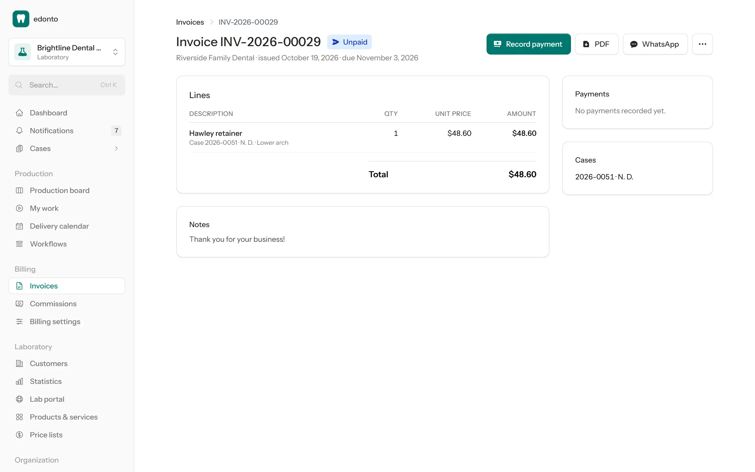Click Case 2026-0051 · N. D. · Lower arch subtext
Screen dimensions: 755x472
tap(239, 143)
